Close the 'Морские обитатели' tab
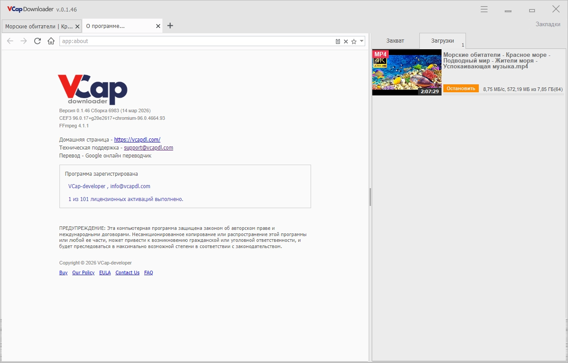The image size is (568, 363). tap(77, 26)
